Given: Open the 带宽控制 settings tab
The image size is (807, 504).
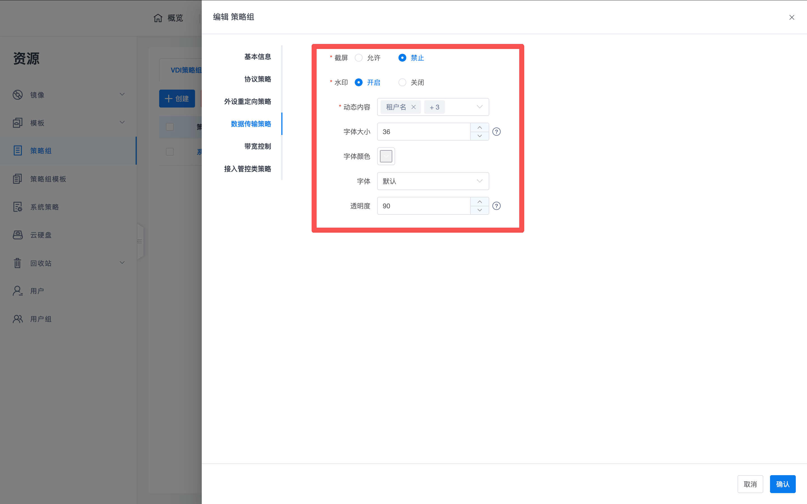Looking at the screenshot, I should pyautogui.click(x=257, y=146).
